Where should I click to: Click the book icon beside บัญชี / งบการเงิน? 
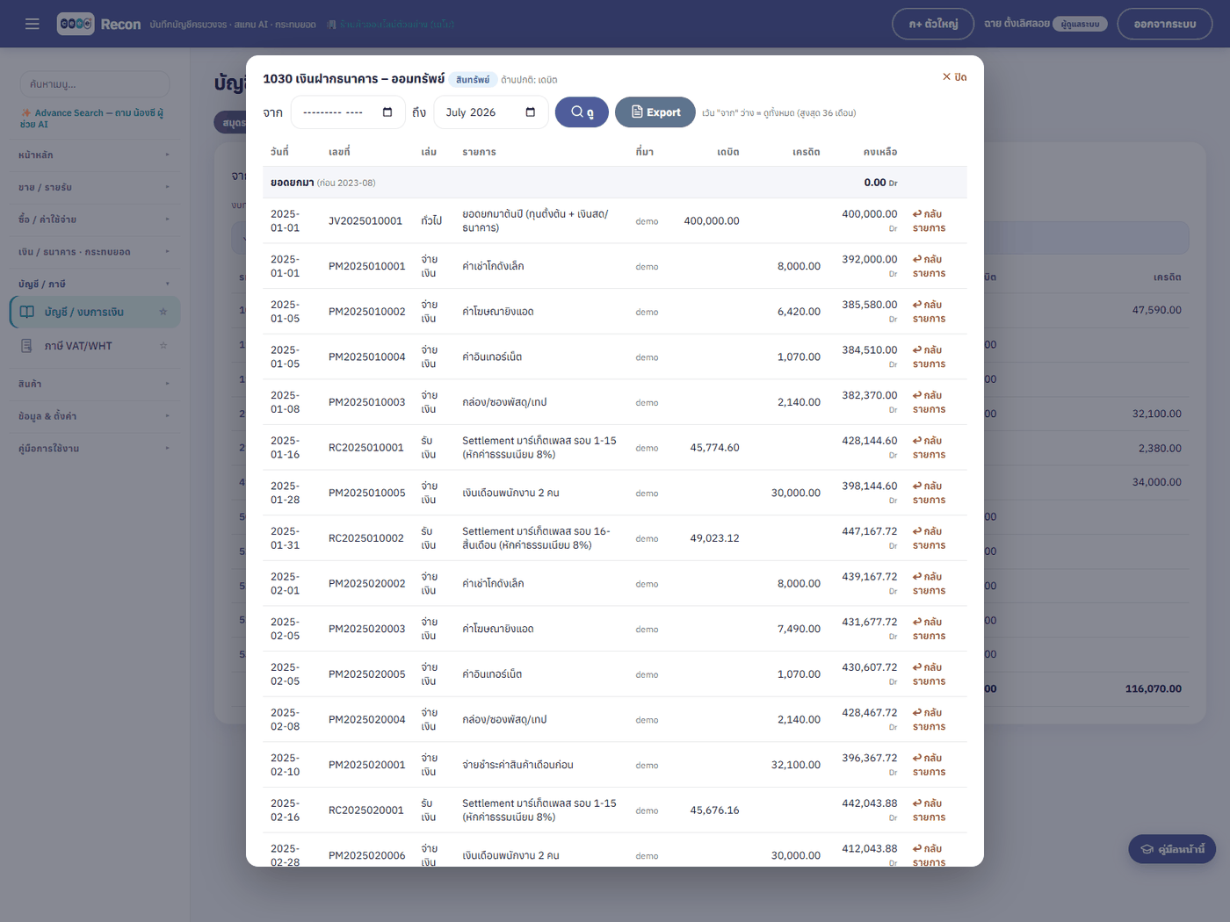click(x=27, y=313)
